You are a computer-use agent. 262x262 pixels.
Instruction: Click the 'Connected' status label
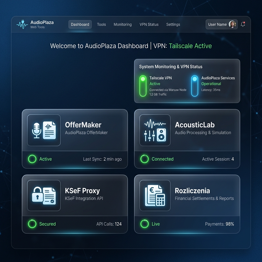[162, 159]
